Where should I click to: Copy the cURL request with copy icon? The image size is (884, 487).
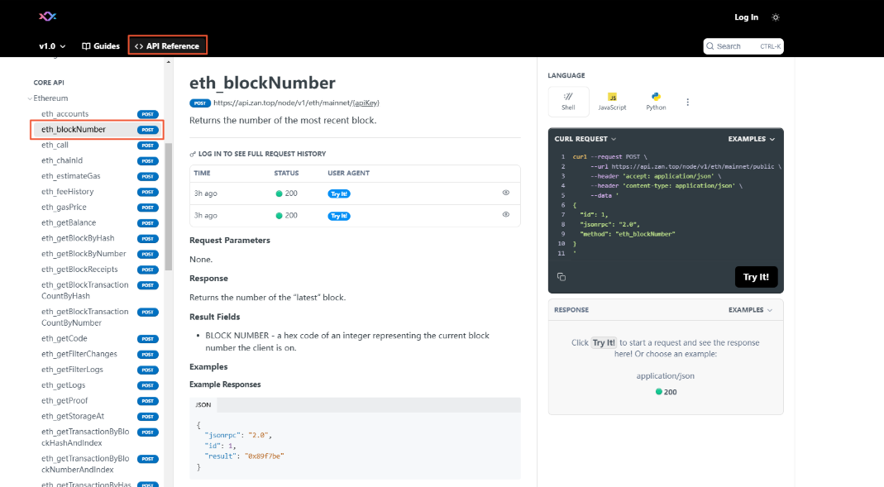(561, 277)
